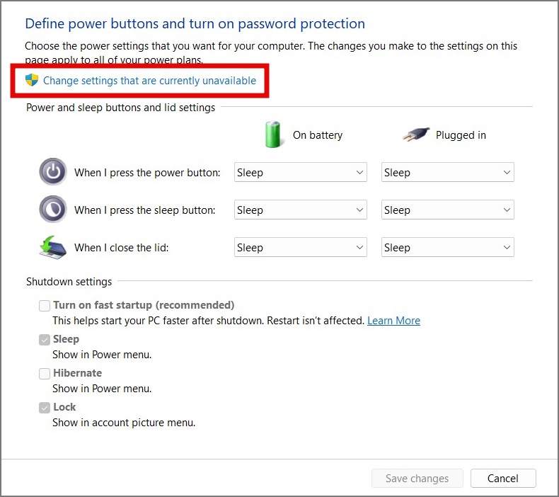This screenshot has width=559, height=497.
Task: Click the laptop lid close icon
Action: (x=52, y=247)
